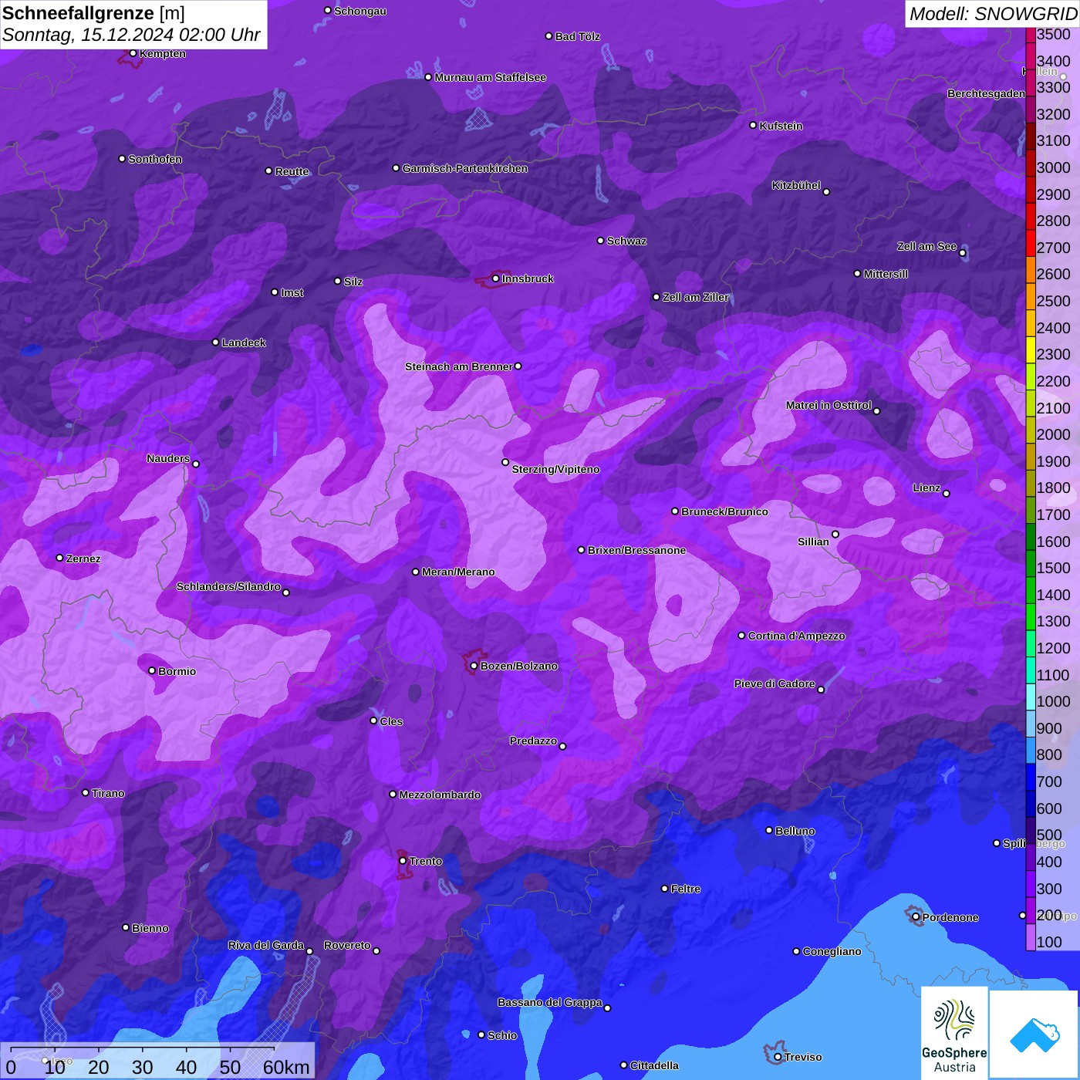Click the Tirano town dot

86,792
